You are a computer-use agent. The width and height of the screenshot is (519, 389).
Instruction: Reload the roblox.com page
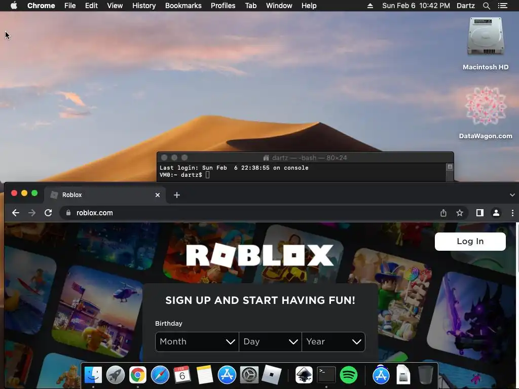click(x=48, y=213)
